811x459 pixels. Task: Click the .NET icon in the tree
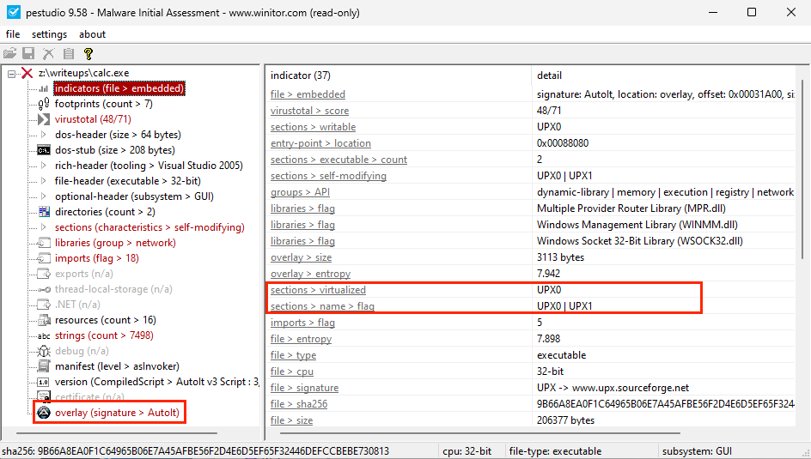point(44,305)
